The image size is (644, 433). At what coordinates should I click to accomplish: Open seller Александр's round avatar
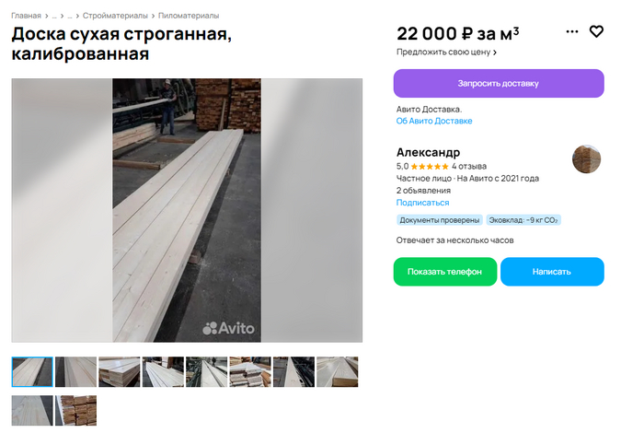pos(586,159)
